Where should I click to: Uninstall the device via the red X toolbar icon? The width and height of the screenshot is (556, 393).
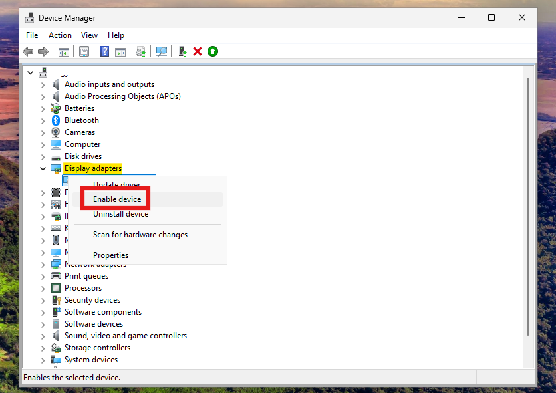(x=198, y=51)
